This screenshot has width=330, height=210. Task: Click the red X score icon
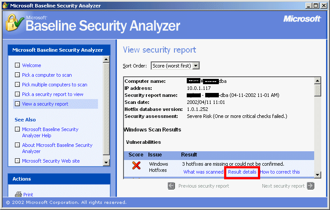[x=136, y=165]
